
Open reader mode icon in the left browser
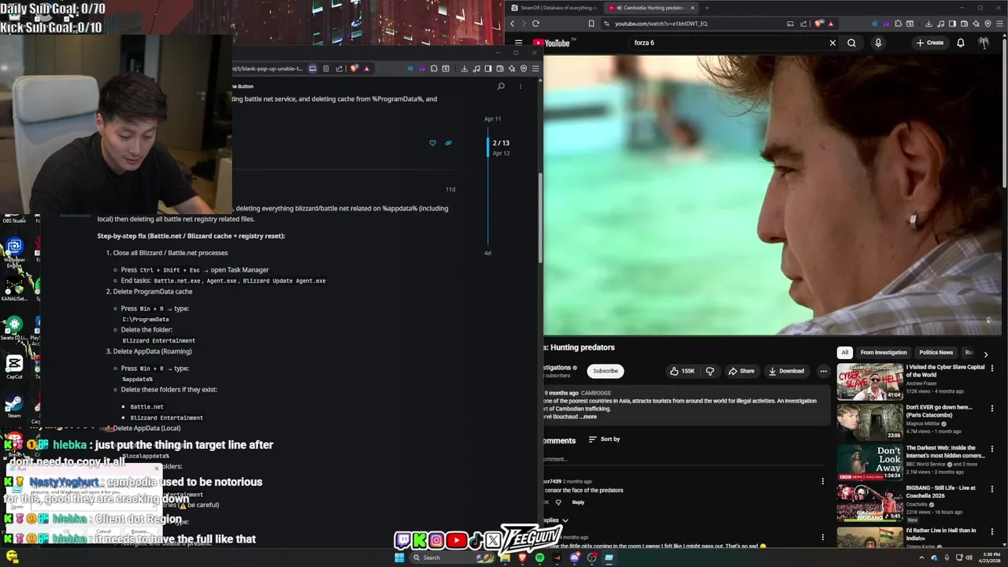(x=325, y=69)
